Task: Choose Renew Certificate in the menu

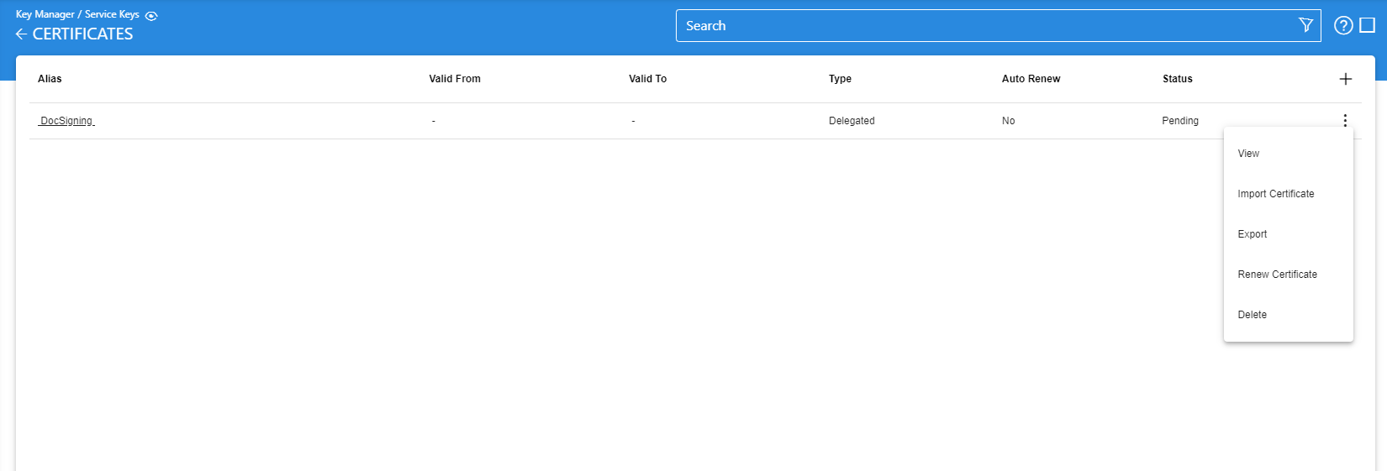Action: point(1277,275)
